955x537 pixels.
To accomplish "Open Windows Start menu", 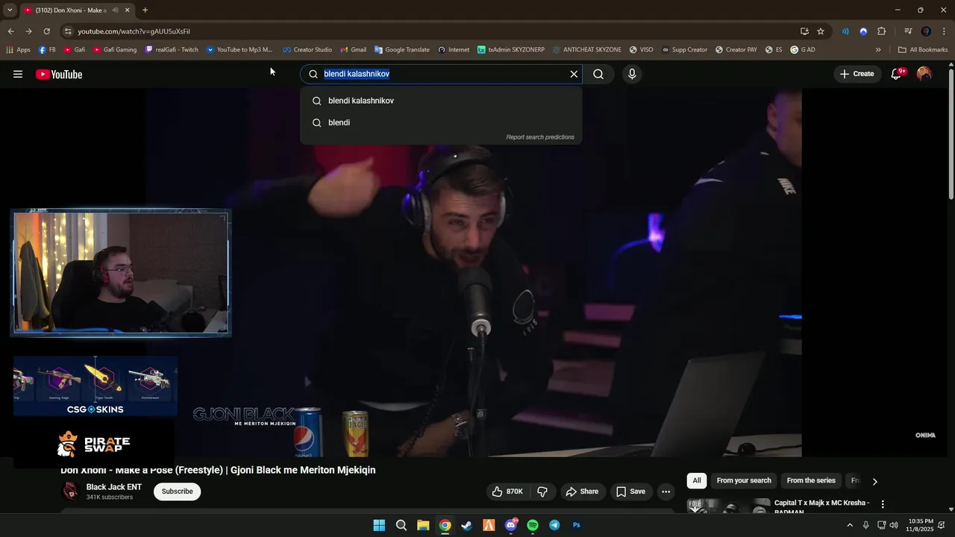I will click(379, 525).
